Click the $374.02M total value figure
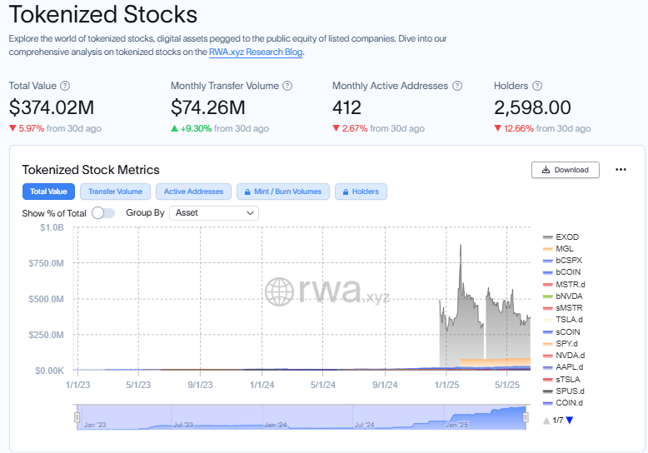 (x=52, y=107)
